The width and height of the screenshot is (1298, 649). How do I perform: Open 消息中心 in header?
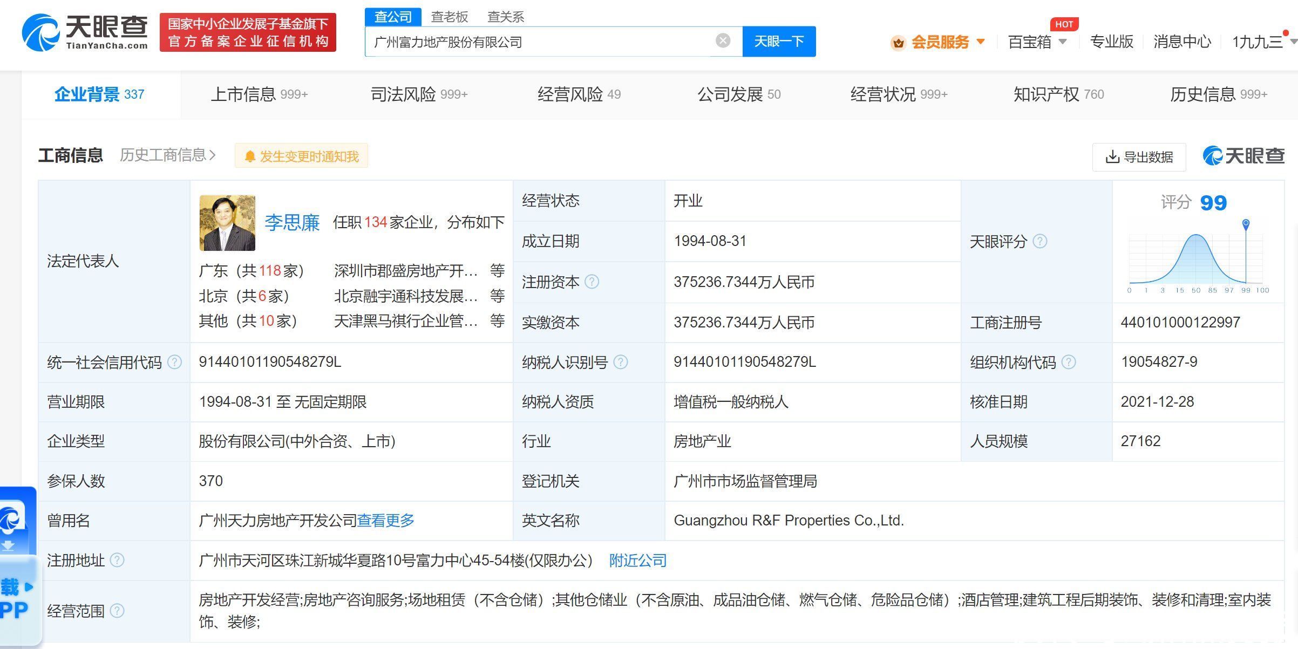point(1182,42)
